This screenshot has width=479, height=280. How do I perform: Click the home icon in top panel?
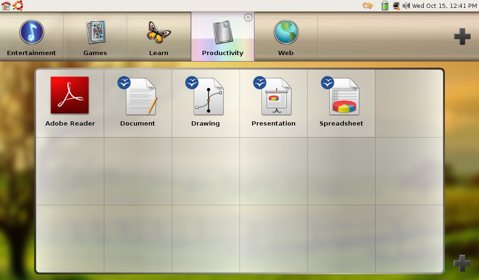click(6, 6)
